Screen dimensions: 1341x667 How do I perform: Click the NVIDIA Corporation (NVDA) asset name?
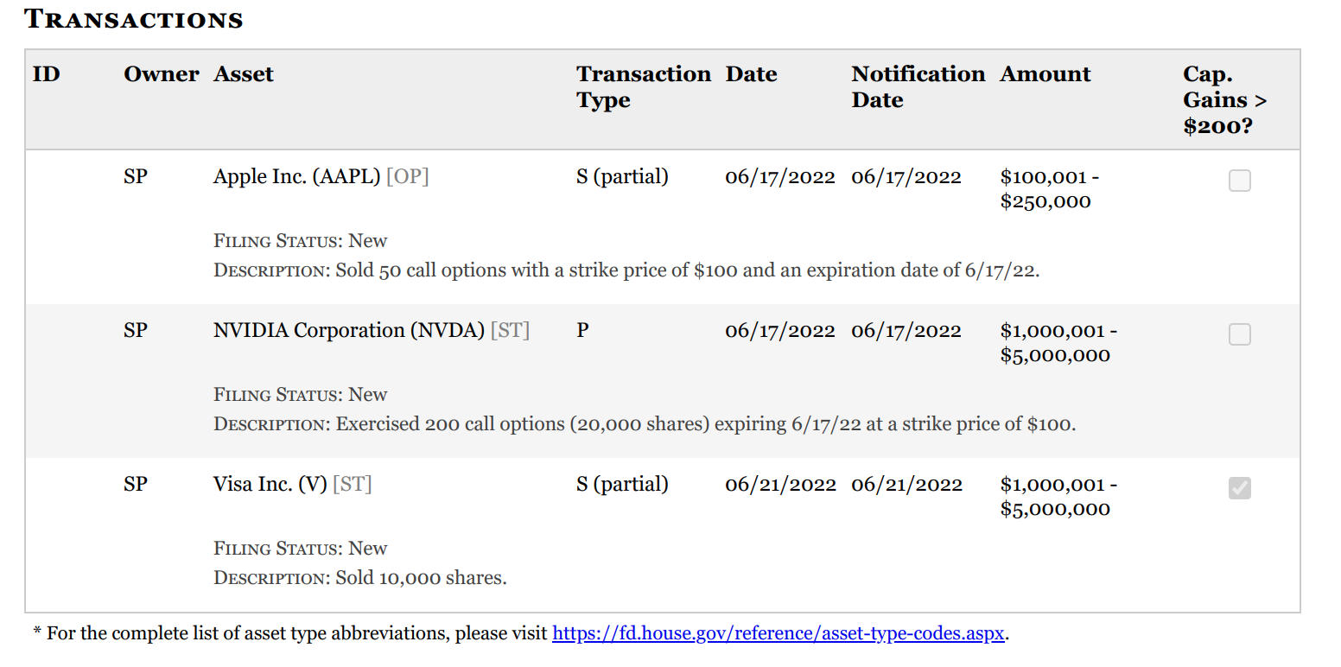(x=349, y=330)
